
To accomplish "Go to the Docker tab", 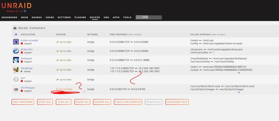I will click(95, 17).
